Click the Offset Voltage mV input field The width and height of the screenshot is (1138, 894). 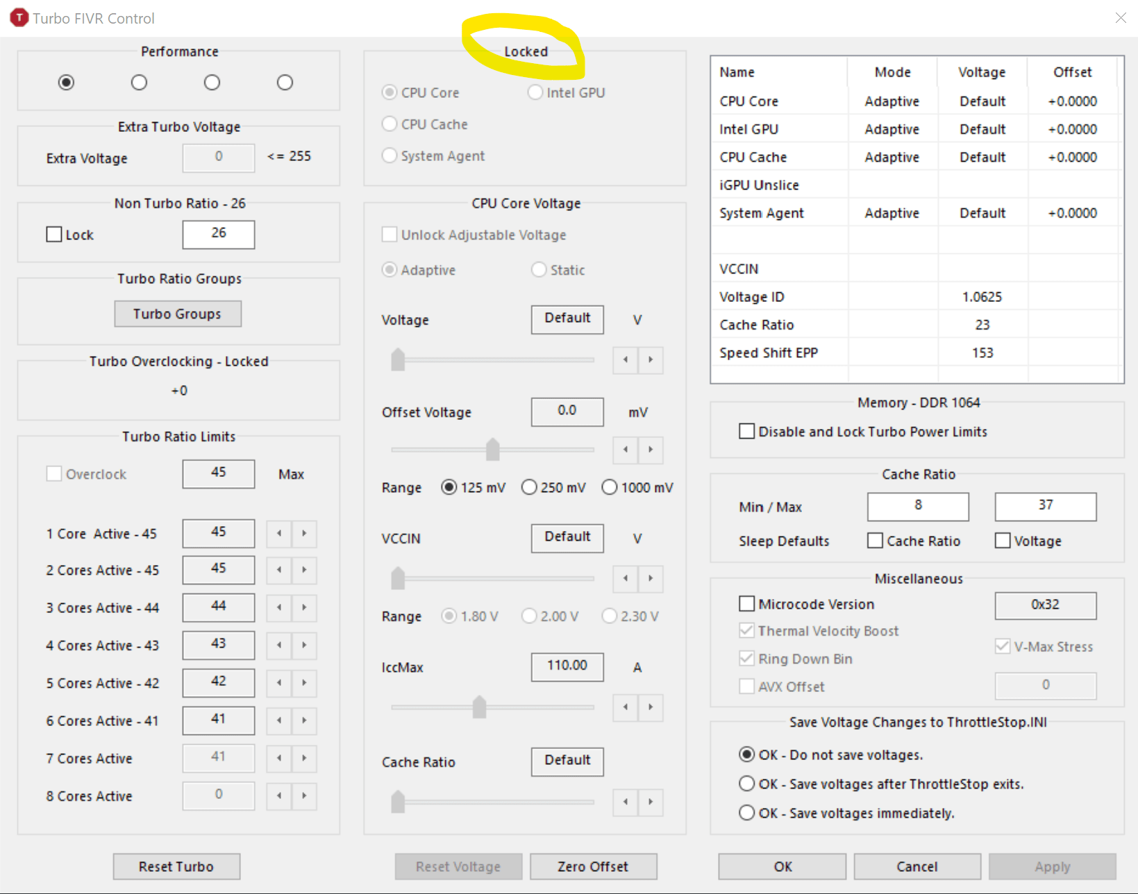point(567,412)
